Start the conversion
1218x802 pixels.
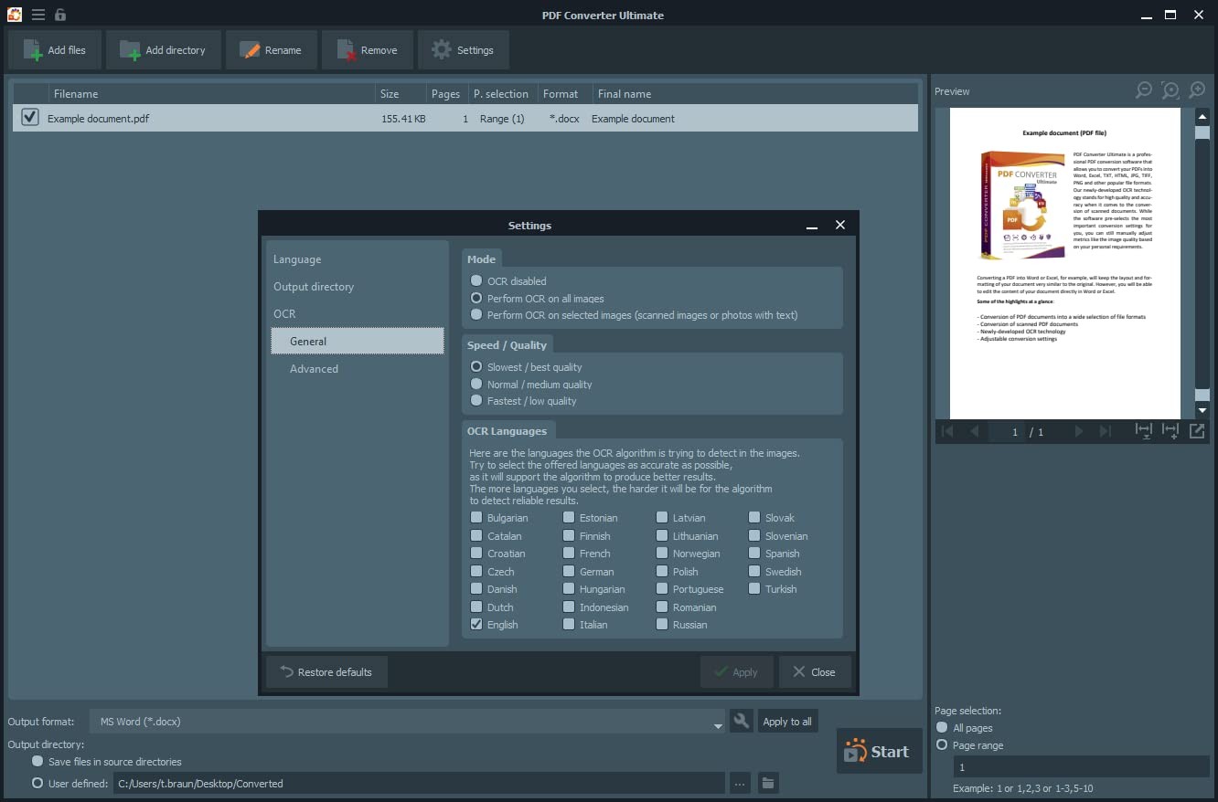point(879,751)
